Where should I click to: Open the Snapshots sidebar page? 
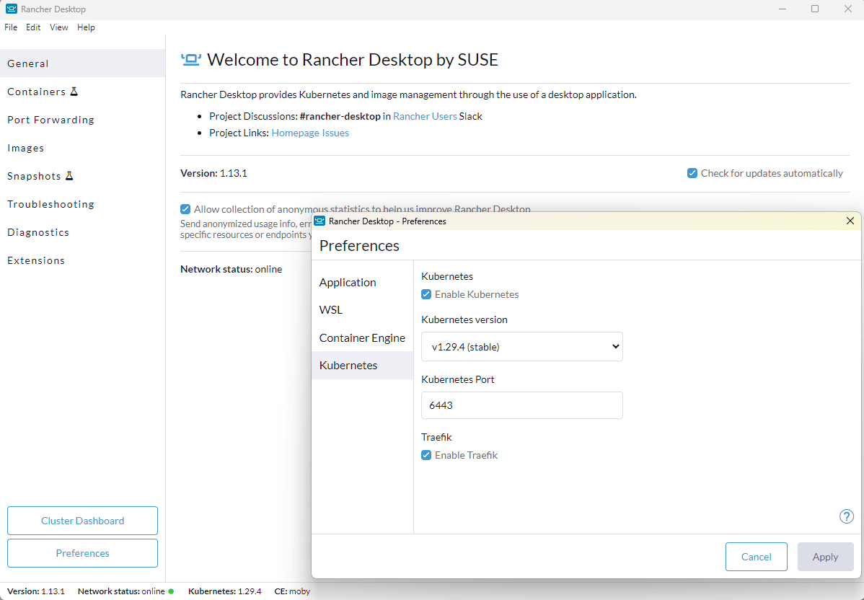83,176
